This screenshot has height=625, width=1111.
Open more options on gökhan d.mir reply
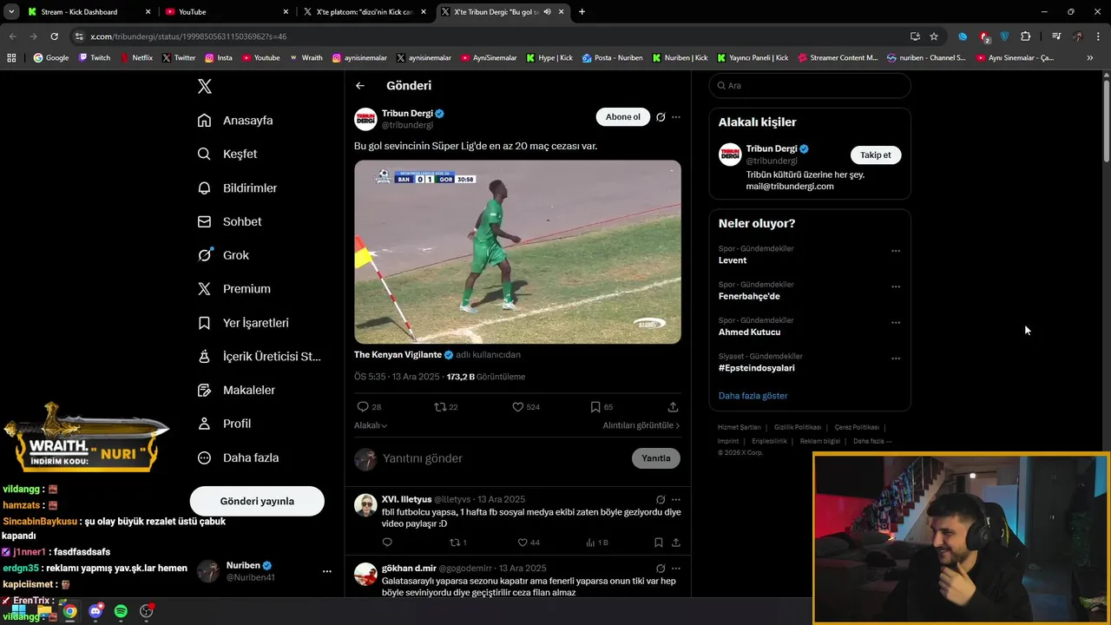676,569
